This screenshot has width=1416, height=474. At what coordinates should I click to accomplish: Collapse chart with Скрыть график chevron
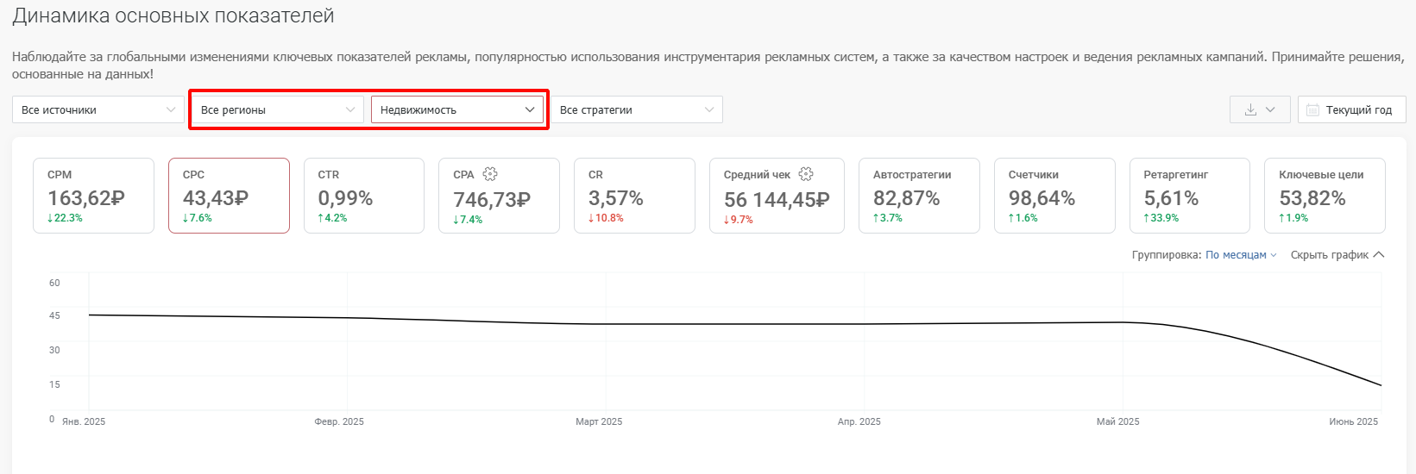click(x=1379, y=255)
